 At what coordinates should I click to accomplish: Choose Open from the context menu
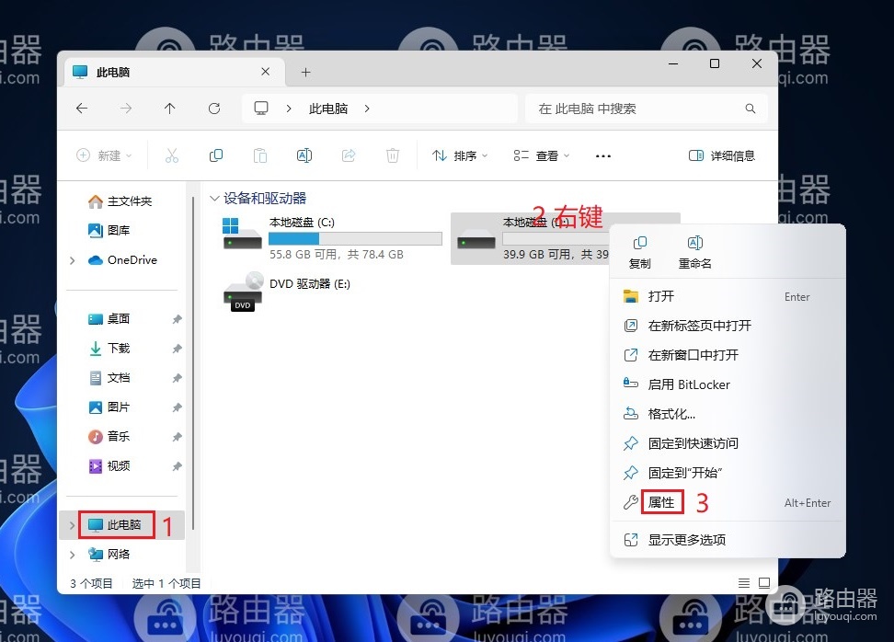728,296
